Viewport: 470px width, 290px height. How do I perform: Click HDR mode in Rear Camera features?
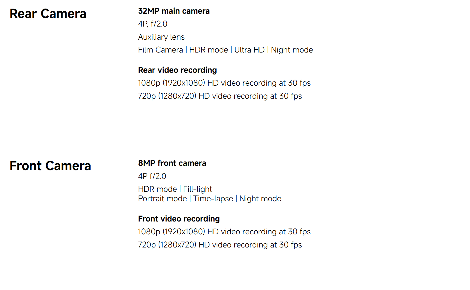click(x=209, y=50)
